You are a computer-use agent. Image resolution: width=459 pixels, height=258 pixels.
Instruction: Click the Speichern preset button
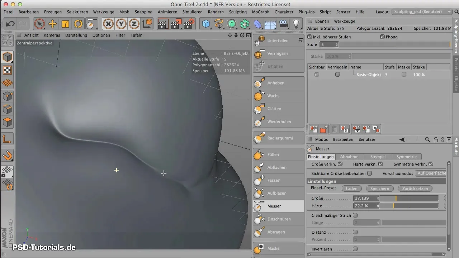[379, 188]
